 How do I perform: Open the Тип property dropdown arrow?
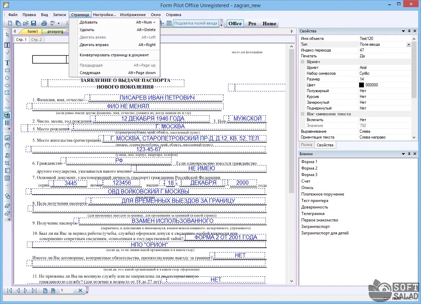(x=409, y=44)
